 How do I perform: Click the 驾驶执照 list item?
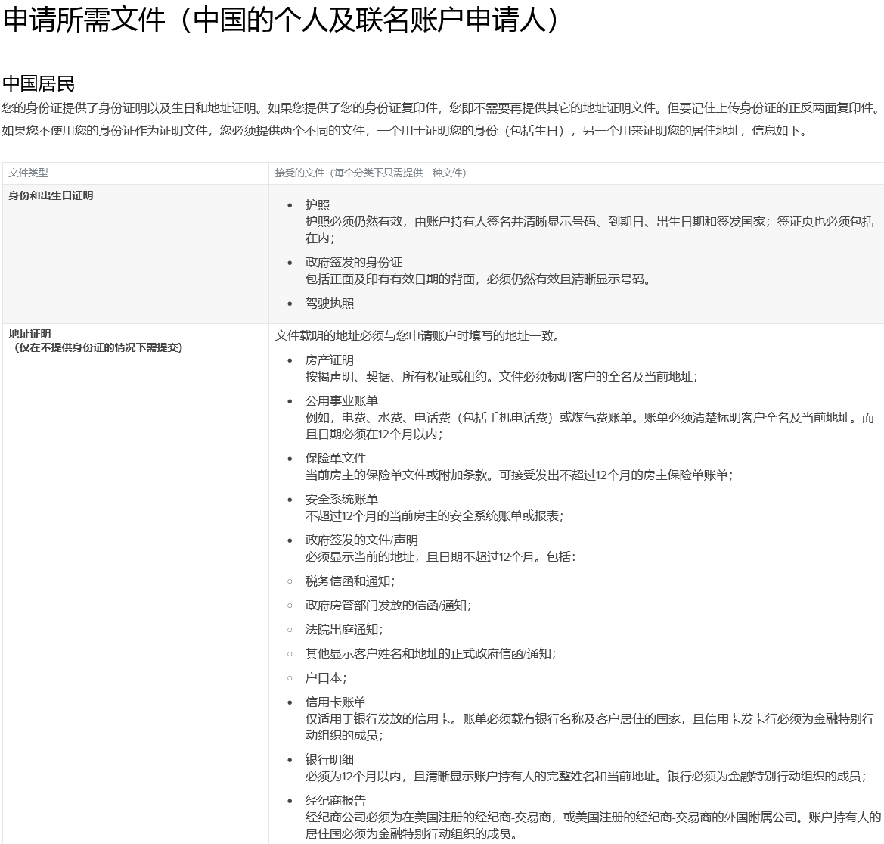pyautogui.click(x=329, y=303)
